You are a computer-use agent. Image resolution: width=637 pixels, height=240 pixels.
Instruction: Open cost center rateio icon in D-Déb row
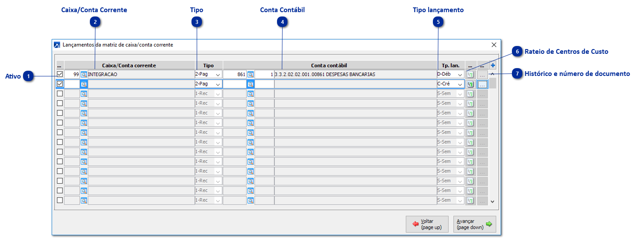click(x=470, y=75)
